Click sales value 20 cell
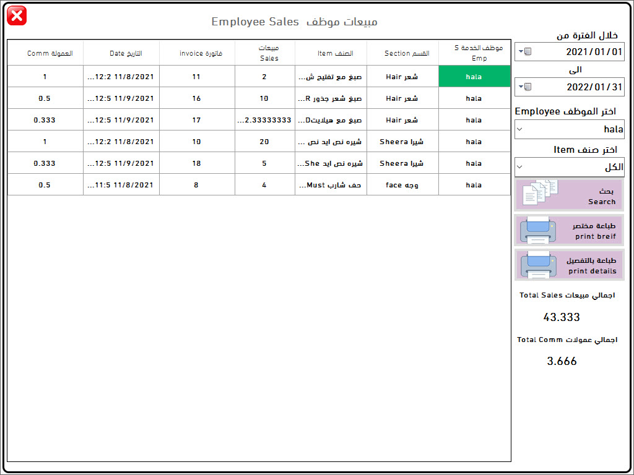This screenshot has width=634, height=475. pyautogui.click(x=265, y=142)
